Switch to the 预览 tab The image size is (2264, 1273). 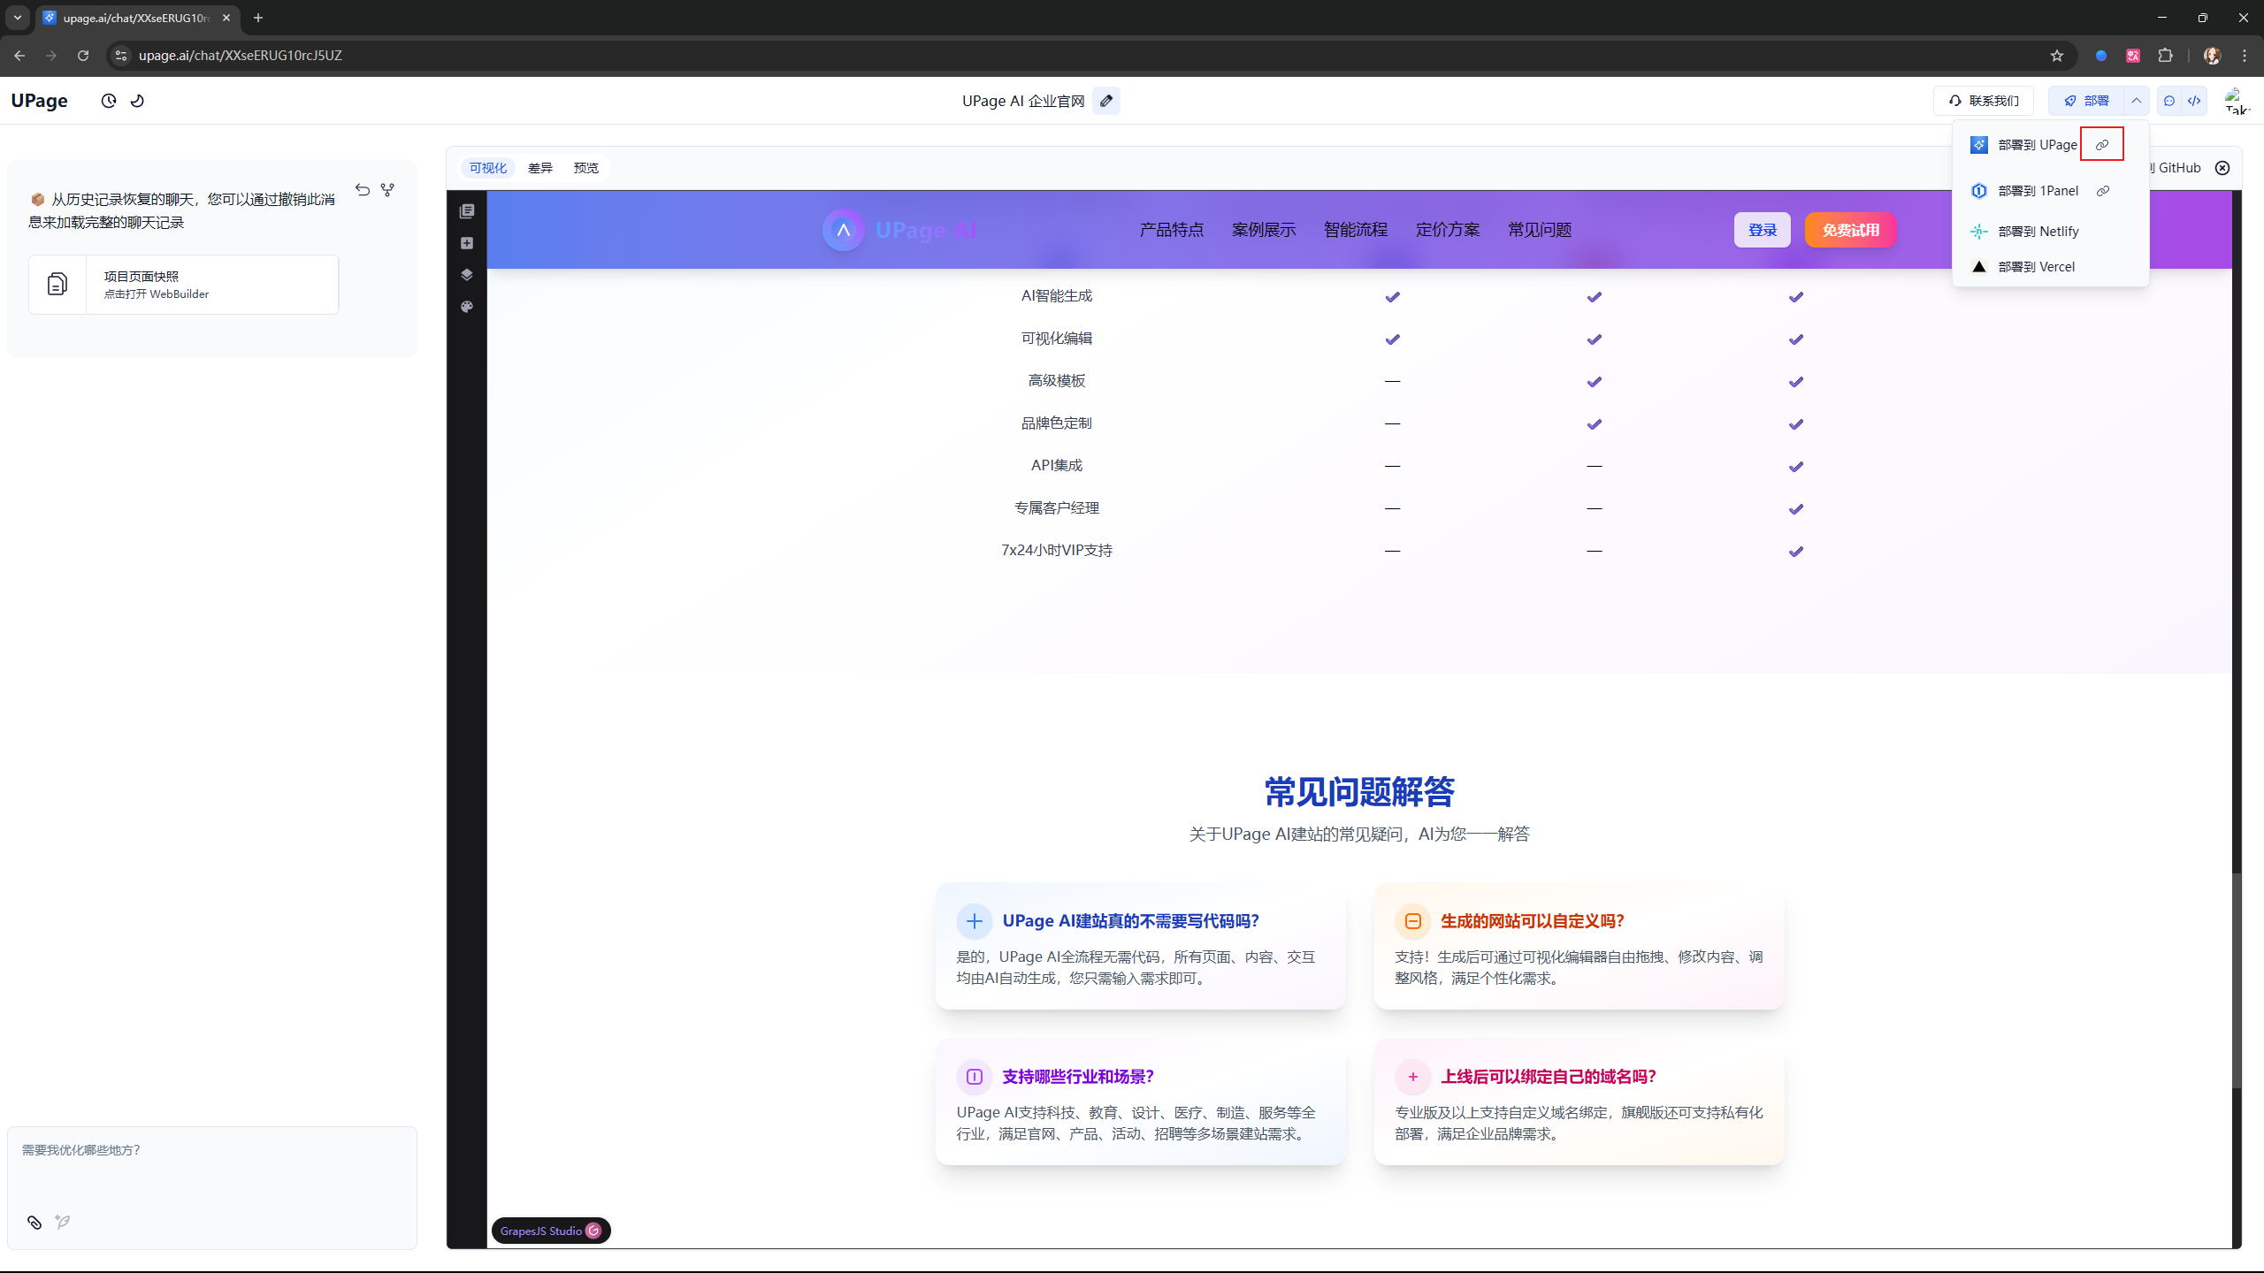click(x=586, y=168)
